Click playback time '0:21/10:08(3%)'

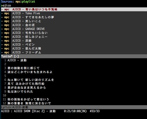75,111
